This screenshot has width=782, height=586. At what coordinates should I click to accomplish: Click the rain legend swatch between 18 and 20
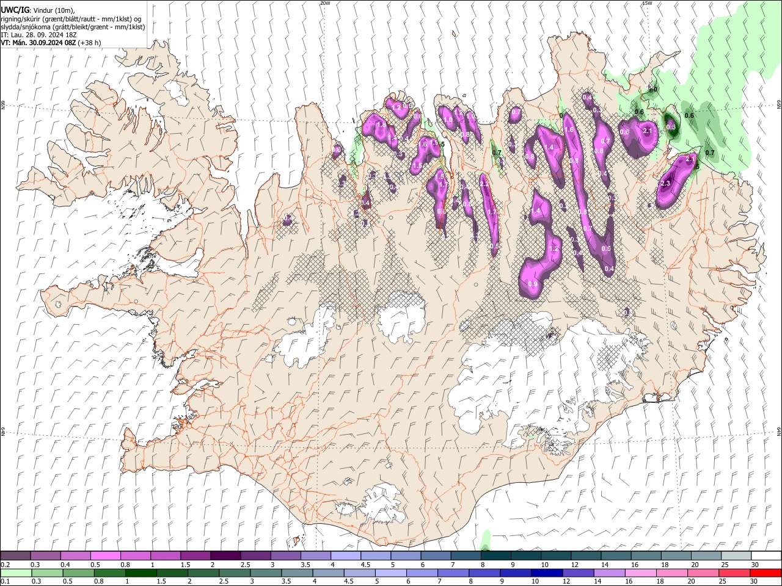point(671,573)
